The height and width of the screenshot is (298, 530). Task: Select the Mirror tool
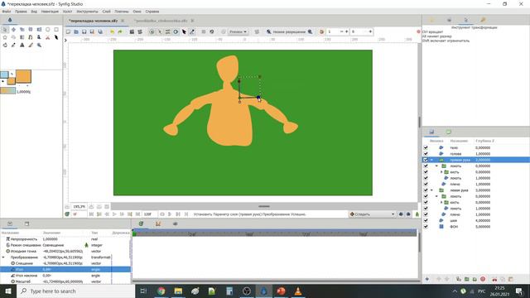[39, 30]
